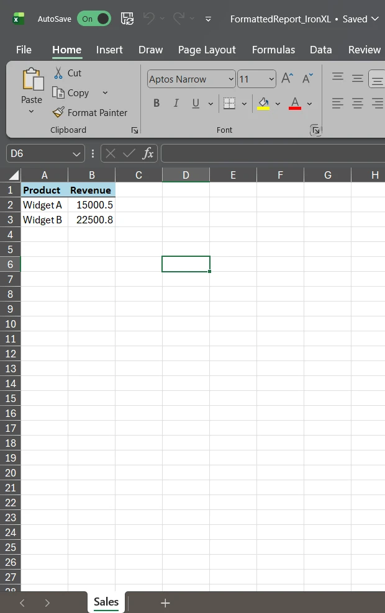385x613 pixels.
Task: Click the Save icon in title bar
Action: [127, 19]
